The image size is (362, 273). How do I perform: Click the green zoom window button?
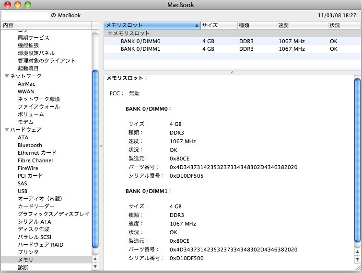click(x=28, y=5)
